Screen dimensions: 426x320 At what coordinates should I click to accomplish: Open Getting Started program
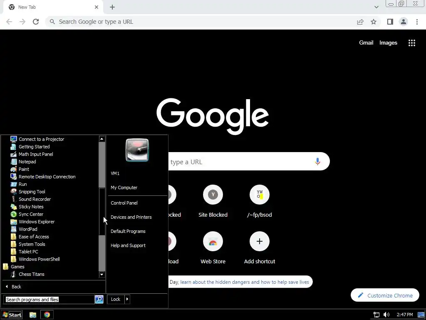(30, 147)
